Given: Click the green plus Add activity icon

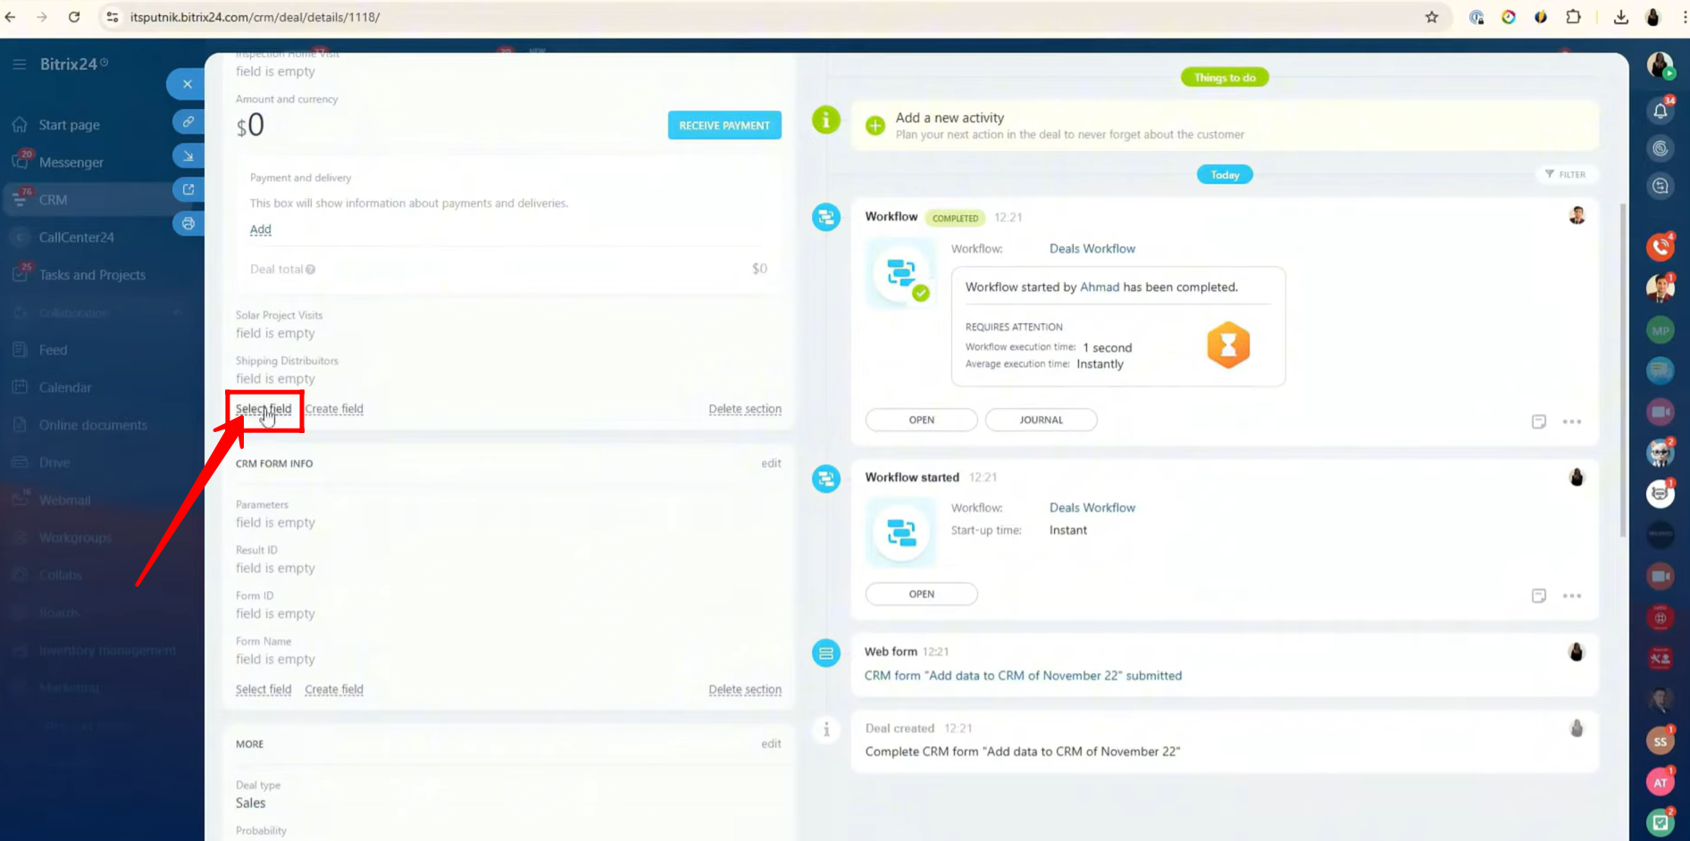Looking at the screenshot, I should 875,126.
